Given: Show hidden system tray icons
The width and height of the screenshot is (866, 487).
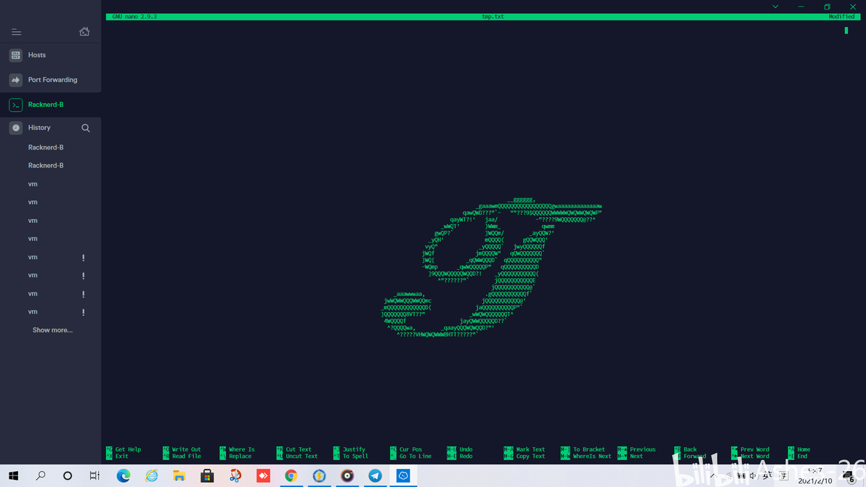Looking at the screenshot, I should (713, 476).
